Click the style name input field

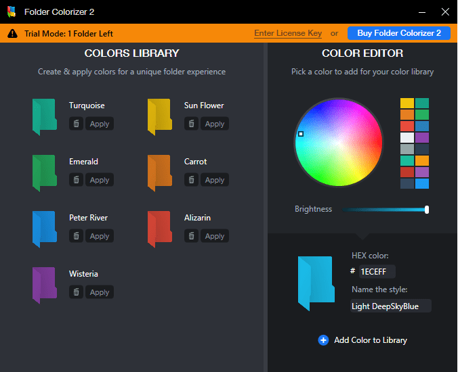click(391, 306)
